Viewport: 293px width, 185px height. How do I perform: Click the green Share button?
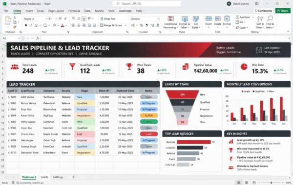click(x=283, y=11)
